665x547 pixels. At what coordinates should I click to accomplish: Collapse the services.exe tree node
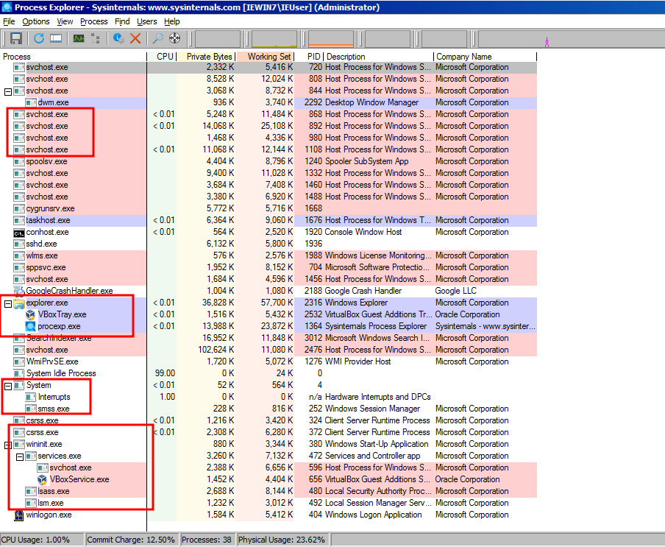[20, 456]
